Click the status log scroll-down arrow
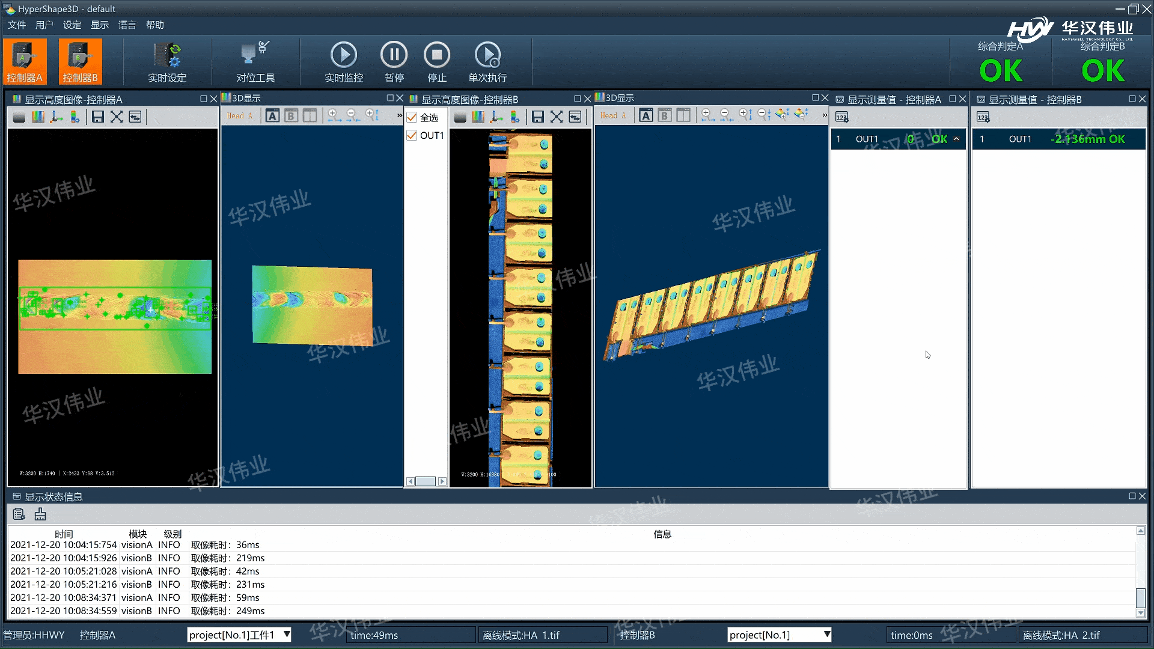This screenshot has width=1154, height=649. (1140, 614)
